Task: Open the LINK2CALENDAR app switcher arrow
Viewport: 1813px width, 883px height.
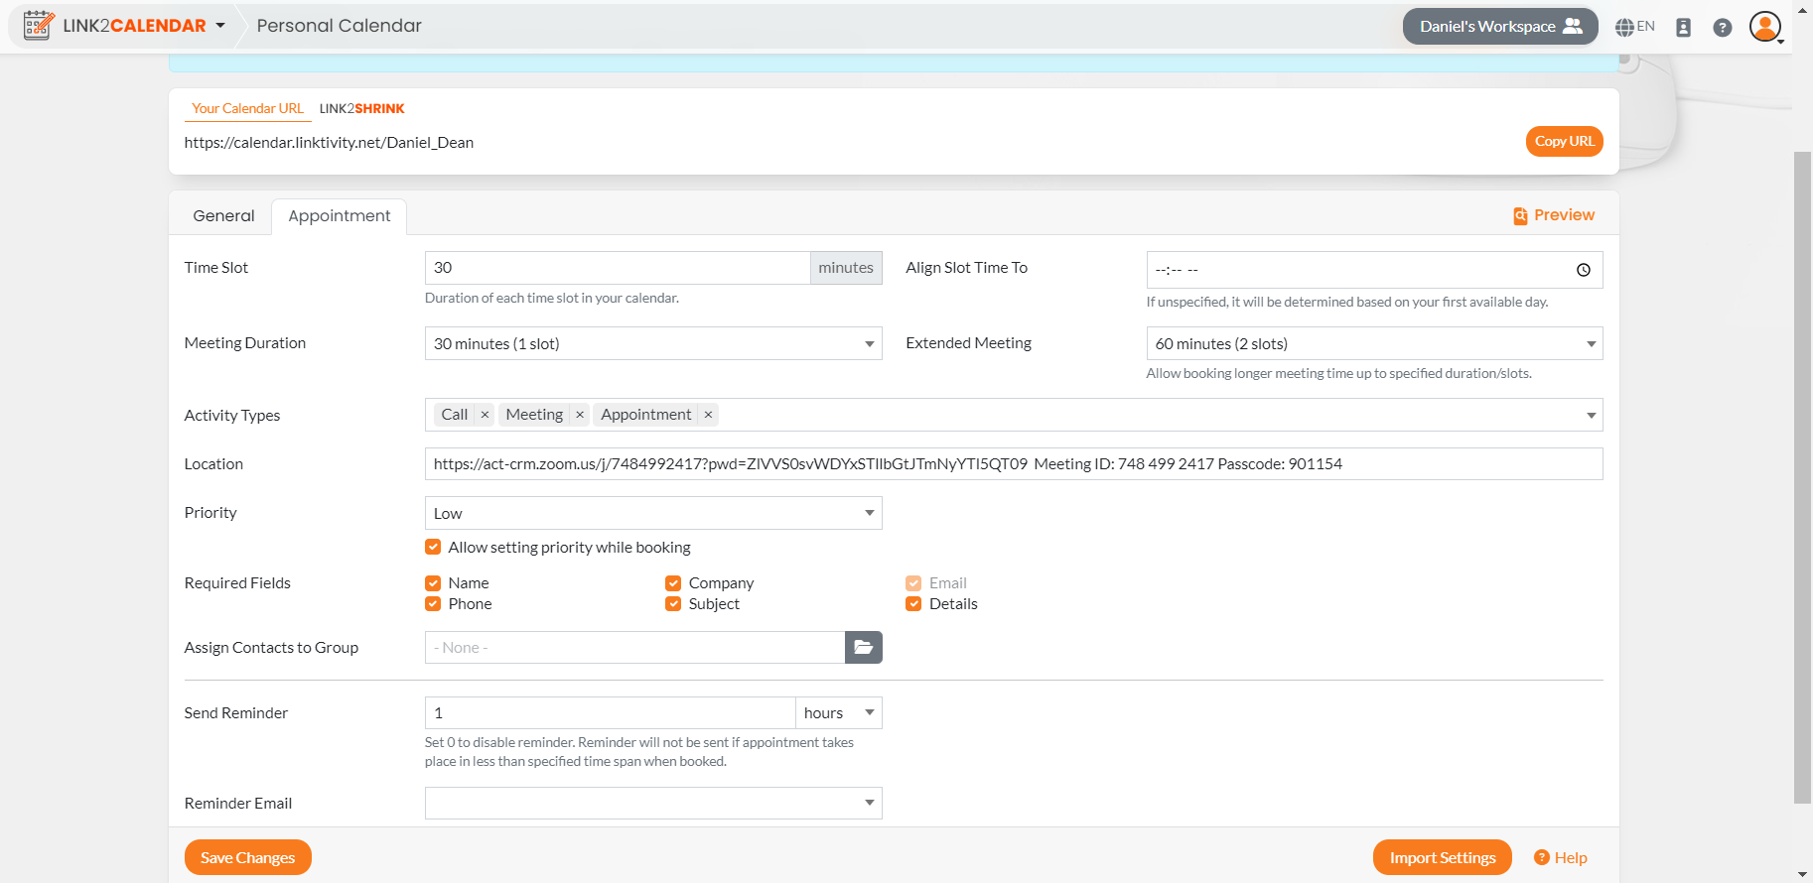Action: click(x=220, y=26)
